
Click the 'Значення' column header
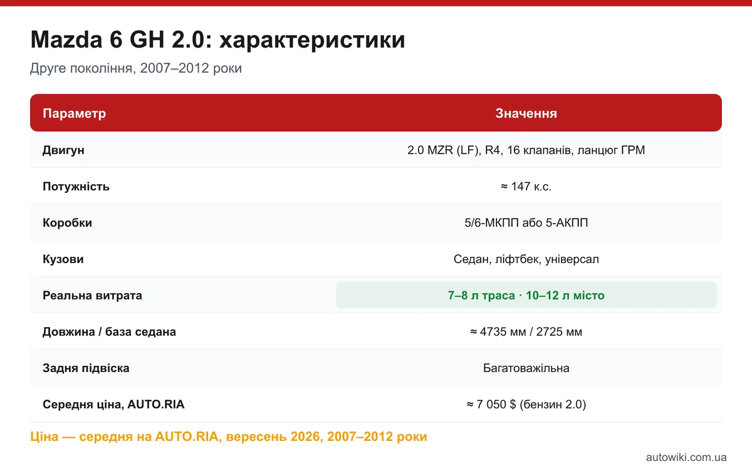coord(526,113)
